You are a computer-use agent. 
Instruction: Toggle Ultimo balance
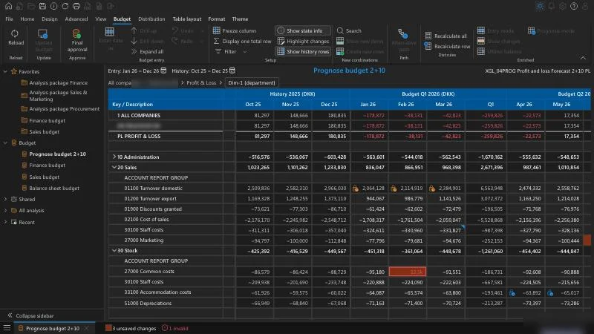click(499, 51)
